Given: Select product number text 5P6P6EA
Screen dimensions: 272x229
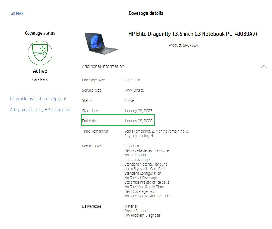Looking at the screenshot, I should point(191,46).
